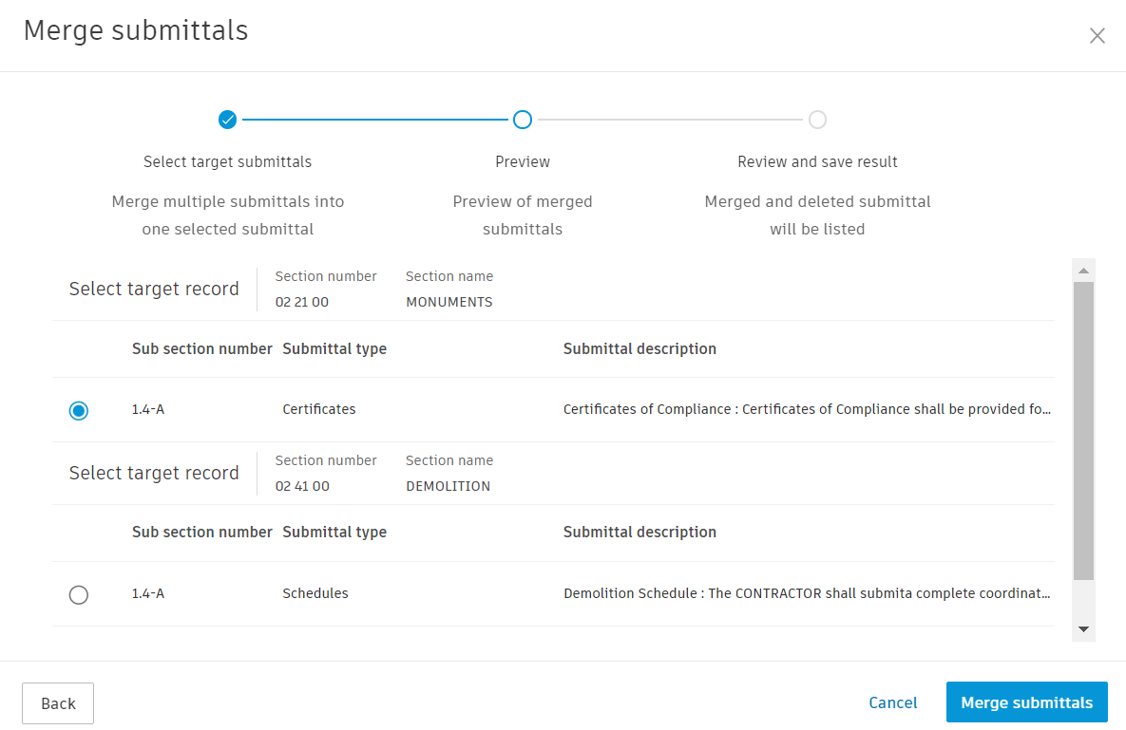The image size is (1126, 730).
Task: Click the Review and save result label
Action: pos(817,162)
